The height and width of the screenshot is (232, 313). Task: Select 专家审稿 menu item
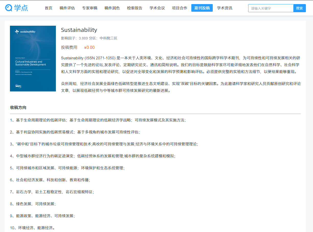90,8
